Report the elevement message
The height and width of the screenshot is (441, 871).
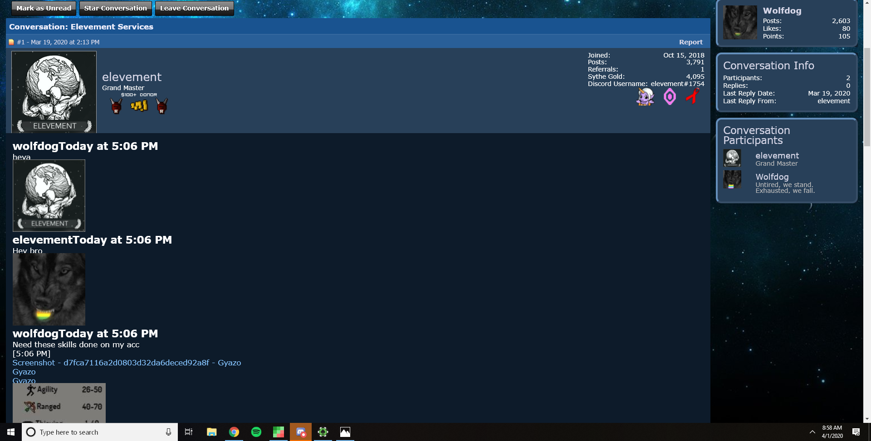[x=691, y=42]
